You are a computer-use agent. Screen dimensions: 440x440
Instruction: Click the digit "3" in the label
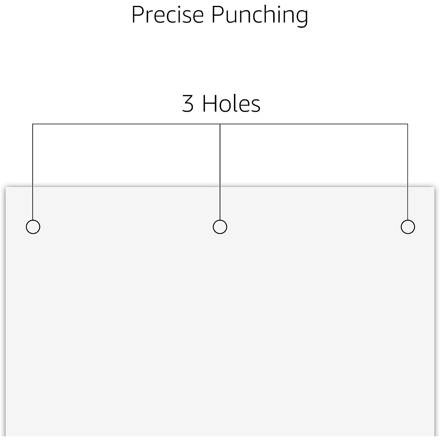pyautogui.click(x=188, y=104)
